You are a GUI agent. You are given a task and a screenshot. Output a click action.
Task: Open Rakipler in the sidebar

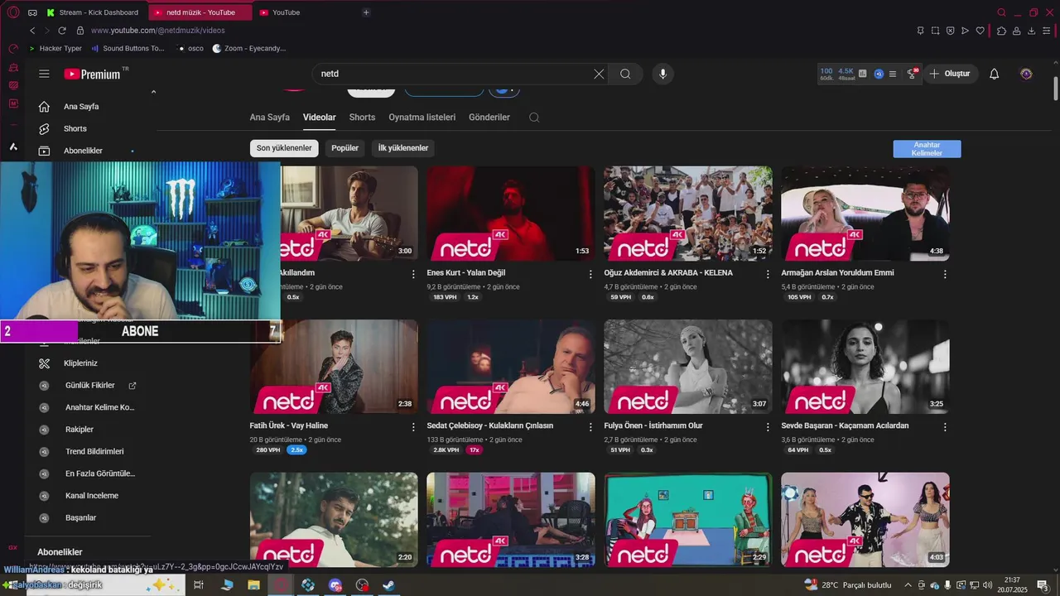(x=79, y=430)
